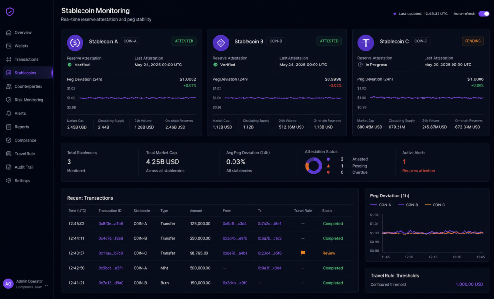Viewport: 494px width, 299px height.
Task: Click the Review status in transactions
Action: pyautogui.click(x=329, y=253)
